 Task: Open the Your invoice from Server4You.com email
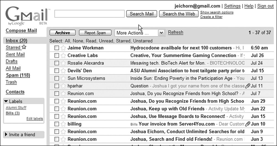[176, 124]
